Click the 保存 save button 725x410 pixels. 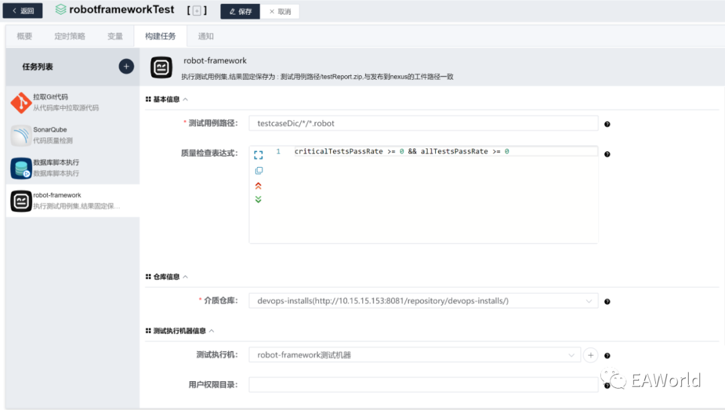click(x=240, y=11)
